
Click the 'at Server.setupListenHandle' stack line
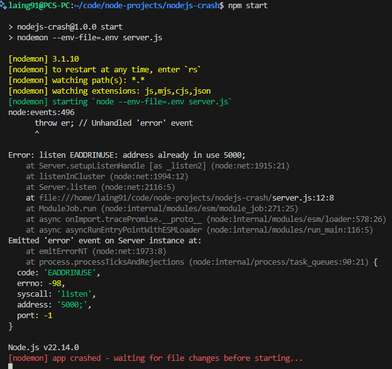pos(158,166)
